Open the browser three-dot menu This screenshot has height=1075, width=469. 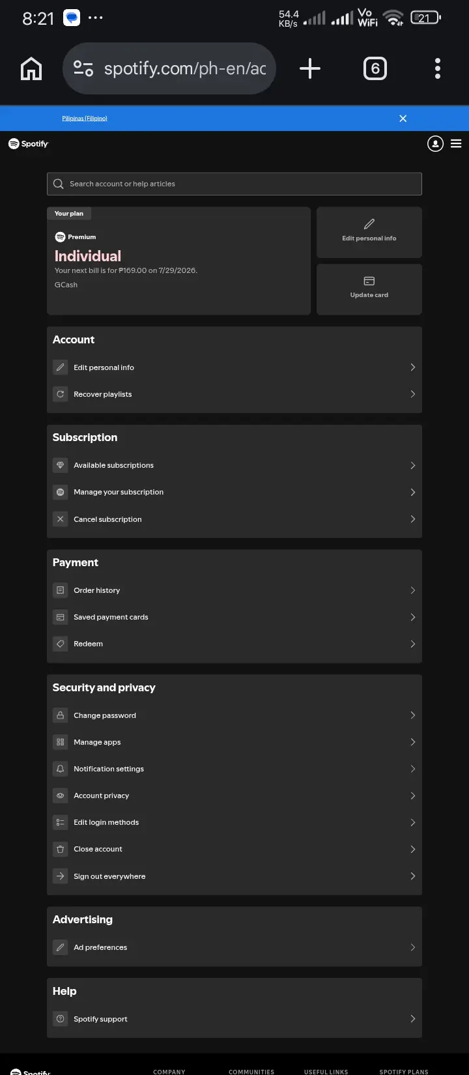(438, 68)
